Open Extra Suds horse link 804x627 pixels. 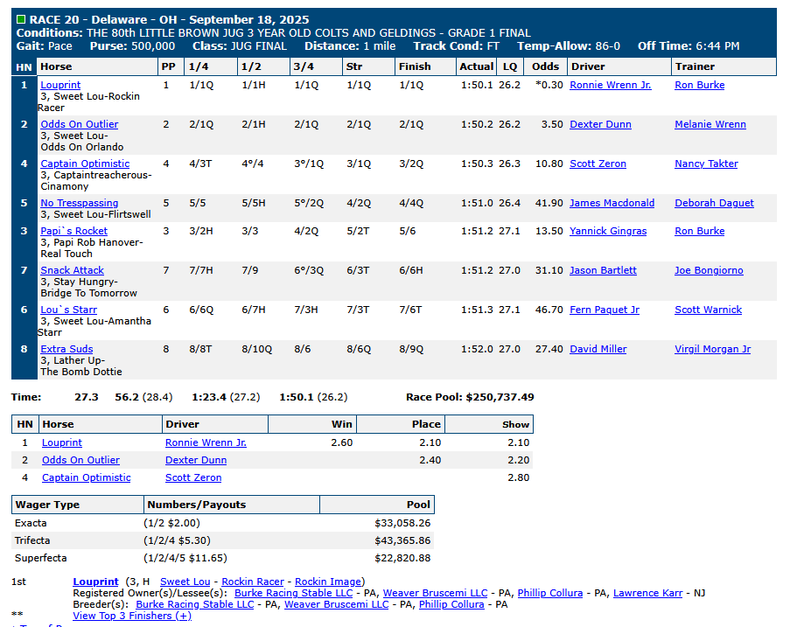point(66,349)
